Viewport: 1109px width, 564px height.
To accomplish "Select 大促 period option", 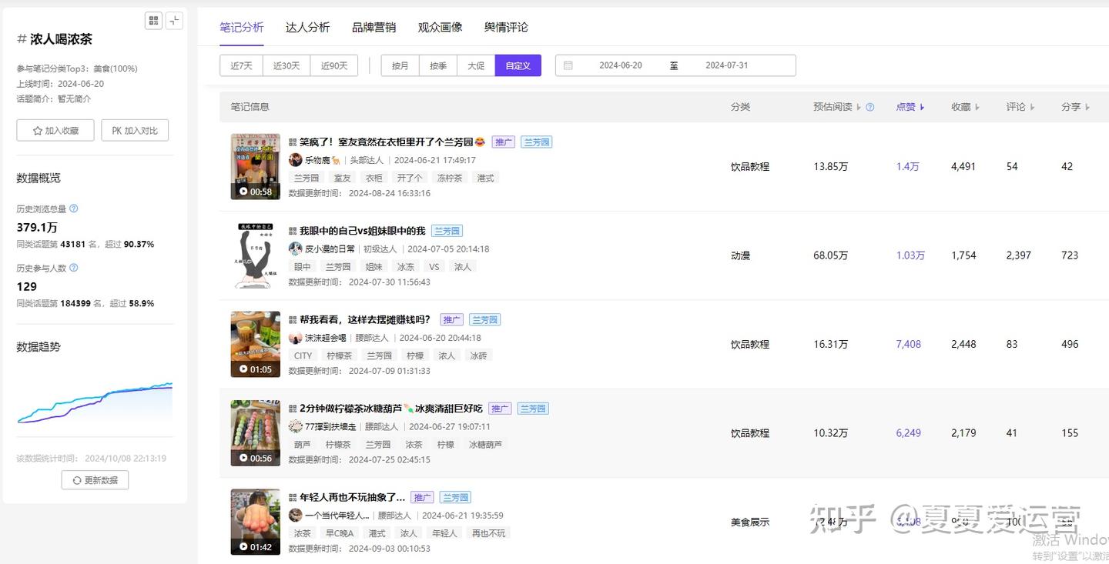I will click(x=476, y=65).
